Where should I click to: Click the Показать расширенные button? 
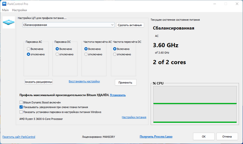(39, 82)
